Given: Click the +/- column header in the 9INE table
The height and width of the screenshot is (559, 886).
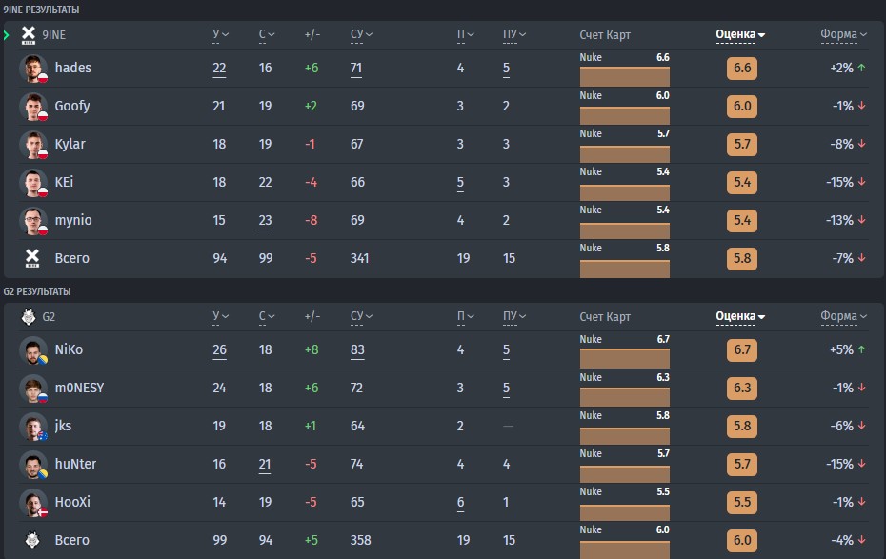Looking at the screenshot, I should coord(312,34).
